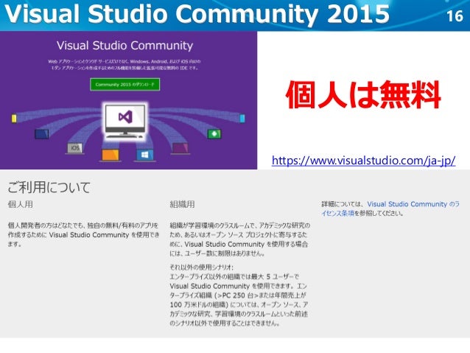Open the visualstudio.com/ja-jp link
Image resolution: width=470 pixels, height=353 pixels.
(364, 161)
